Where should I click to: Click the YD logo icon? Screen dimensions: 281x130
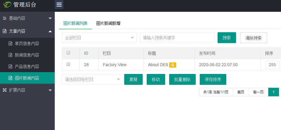point(7,5)
